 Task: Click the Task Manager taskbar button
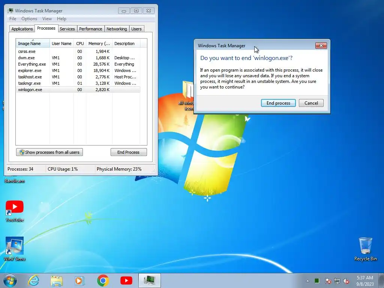[x=150, y=280]
